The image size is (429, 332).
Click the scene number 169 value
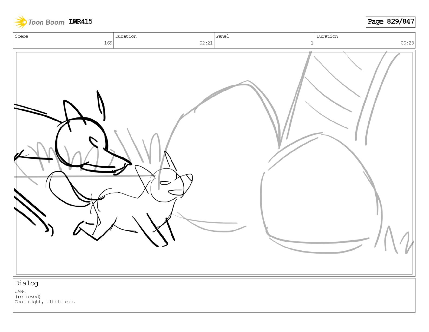pyautogui.click(x=108, y=43)
